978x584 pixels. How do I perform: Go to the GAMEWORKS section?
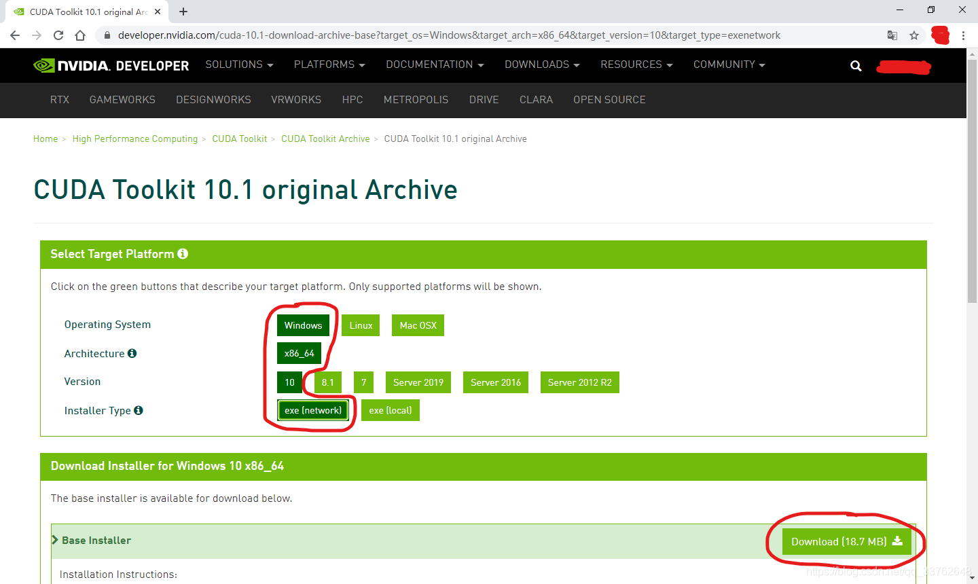tap(122, 100)
